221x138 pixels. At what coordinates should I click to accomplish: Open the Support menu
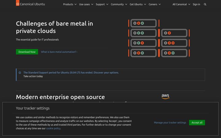coord(102,4)
